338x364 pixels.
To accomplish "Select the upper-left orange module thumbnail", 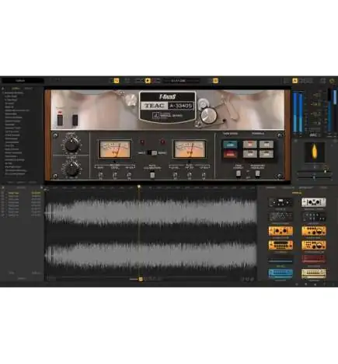I will pos(281,231).
